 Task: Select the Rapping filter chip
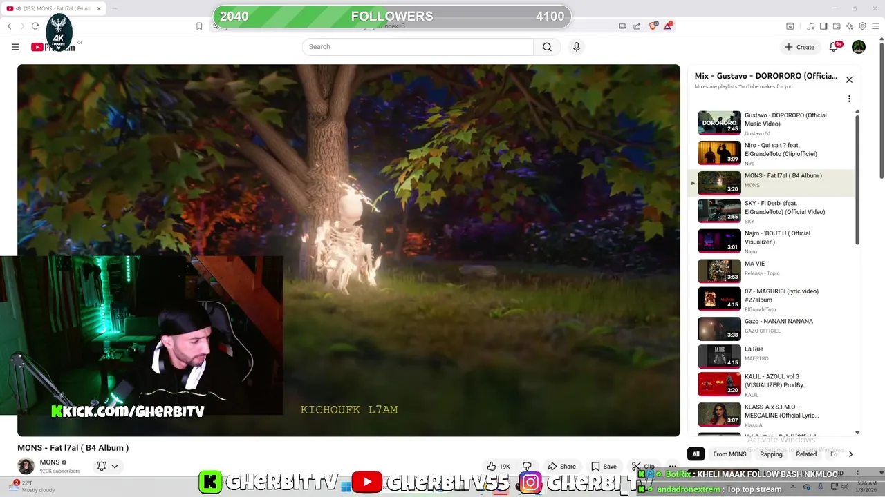[771, 454]
